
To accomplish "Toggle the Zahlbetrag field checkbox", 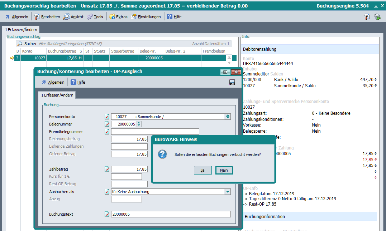I will [x=107, y=169].
